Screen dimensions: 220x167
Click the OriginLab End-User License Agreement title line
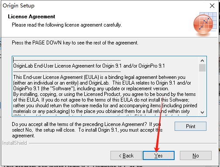coord(89,66)
